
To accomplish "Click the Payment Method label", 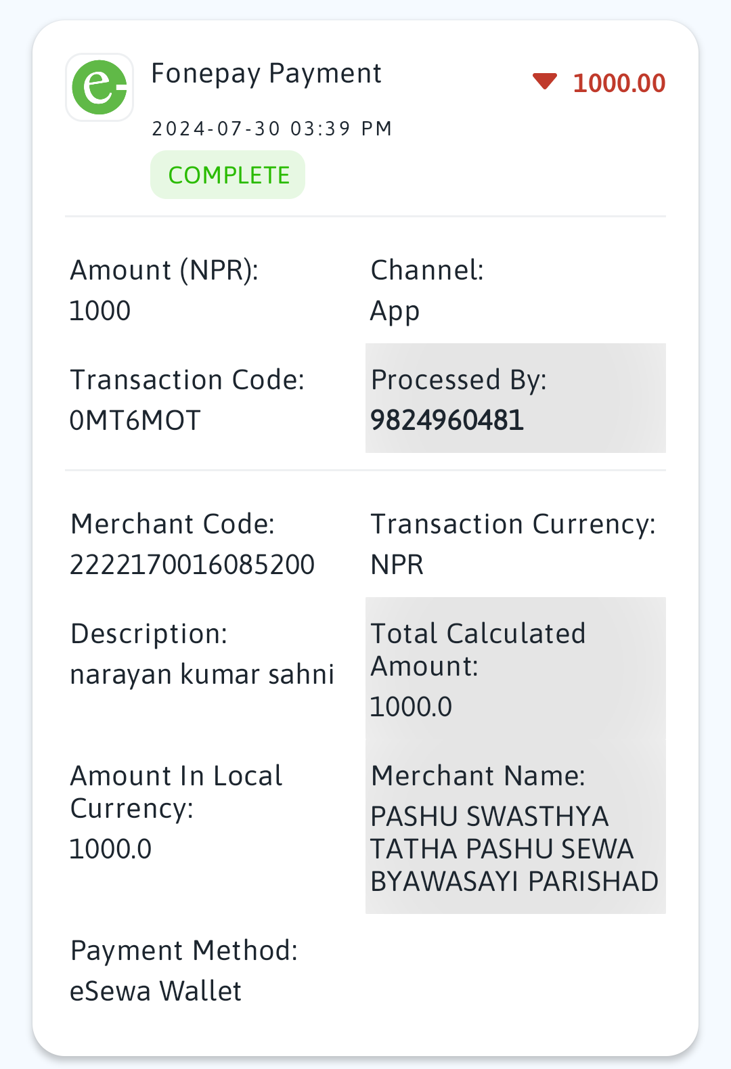I will click(x=184, y=951).
